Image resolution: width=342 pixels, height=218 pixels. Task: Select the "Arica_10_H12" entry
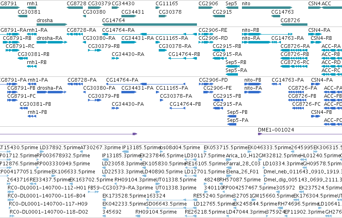[x=242, y=156]
